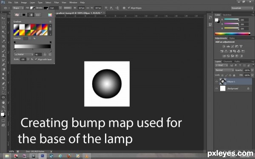Switch to the Styles tab

click(x=232, y=38)
